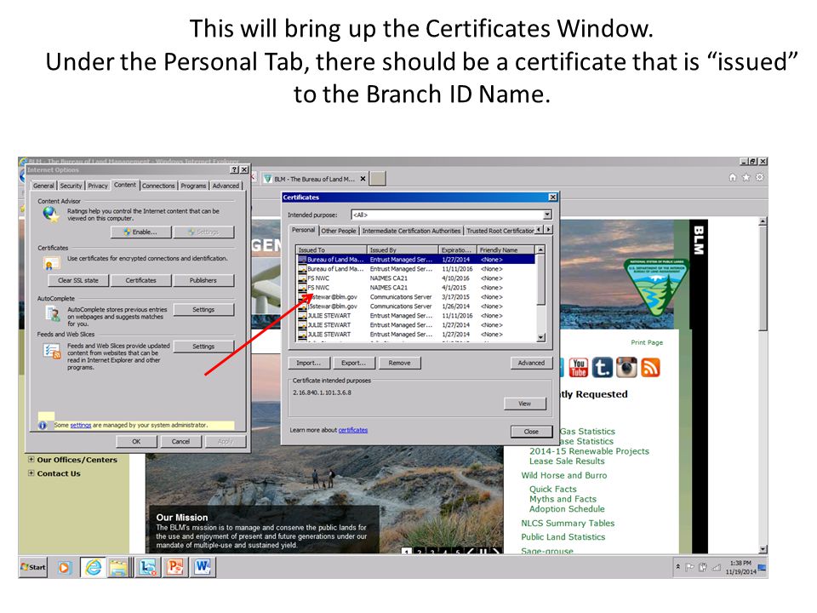The height and width of the screenshot is (613, 817).
Task: Sort by Expiration column header
Action: coord(458,249)
